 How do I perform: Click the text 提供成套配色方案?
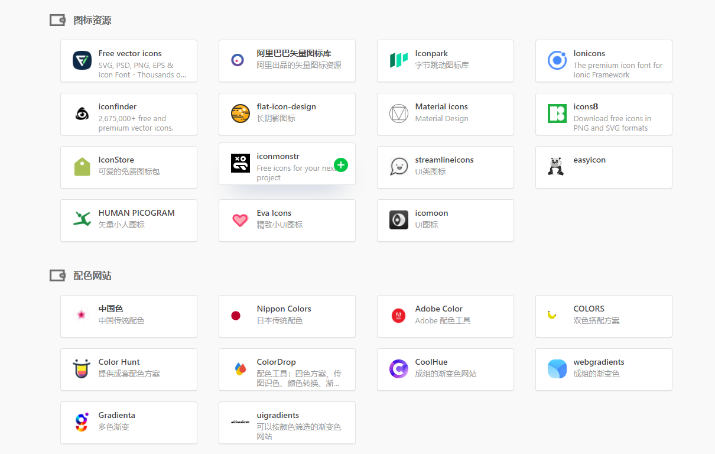tap(129, 374)
